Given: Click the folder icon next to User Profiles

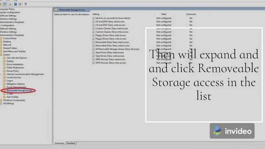Looking at the screenshot, I should click(4, 97).
